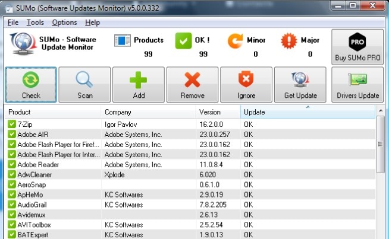Click the orange Minor updates icon

[235, 41]
